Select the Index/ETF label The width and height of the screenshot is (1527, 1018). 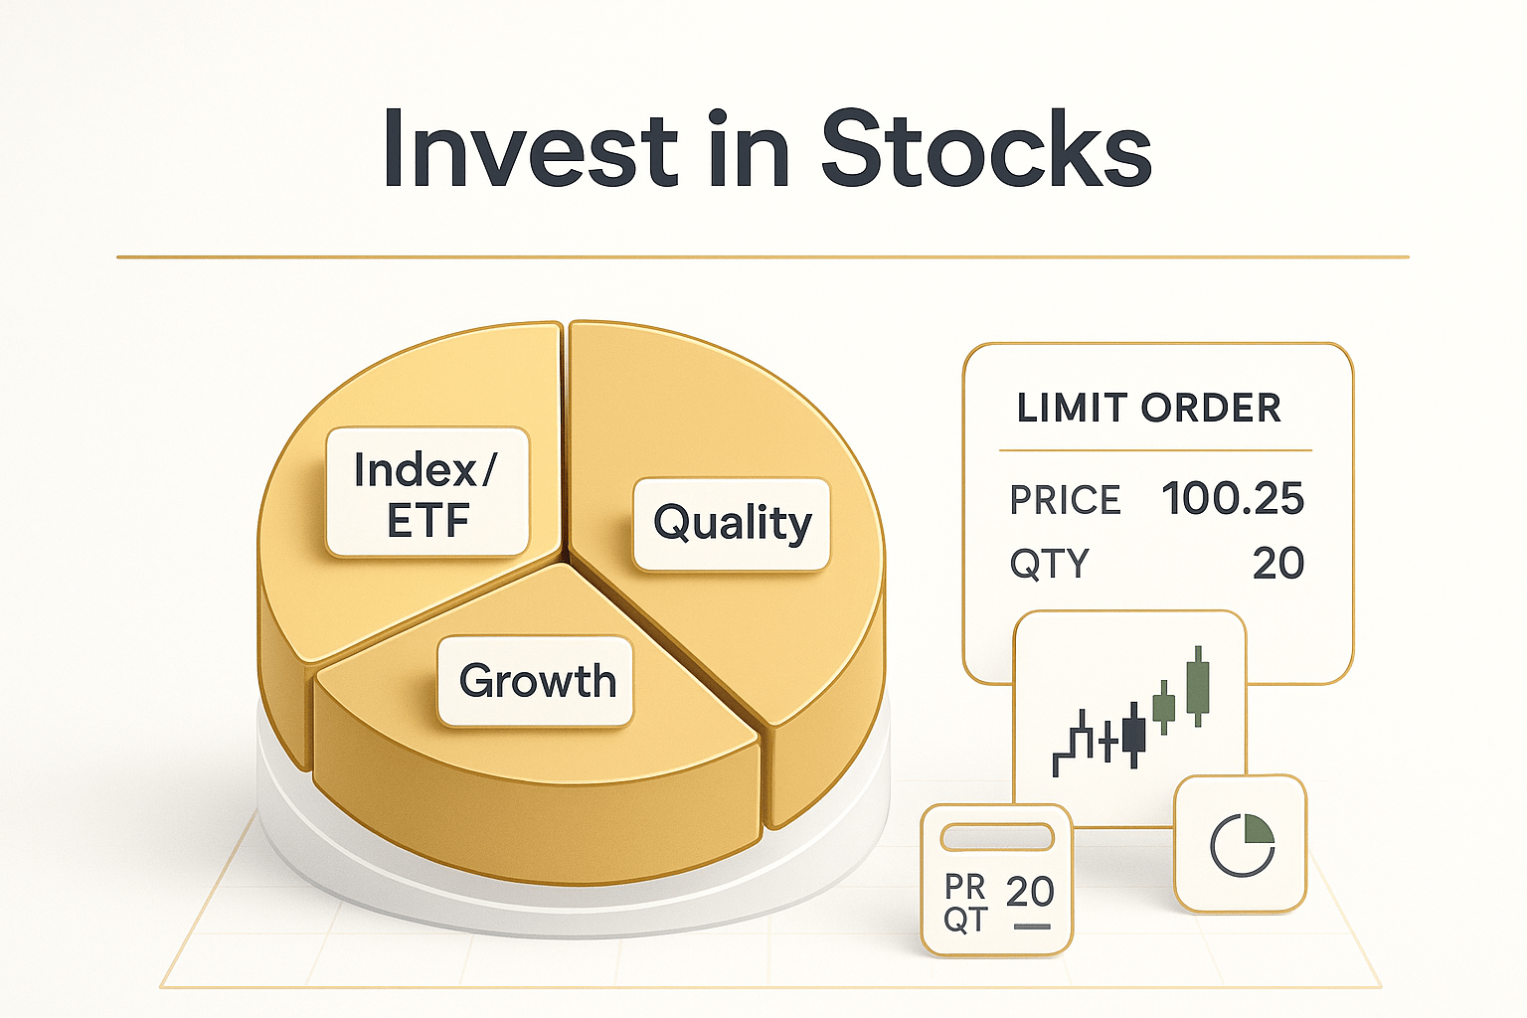(x=427, y=493)
